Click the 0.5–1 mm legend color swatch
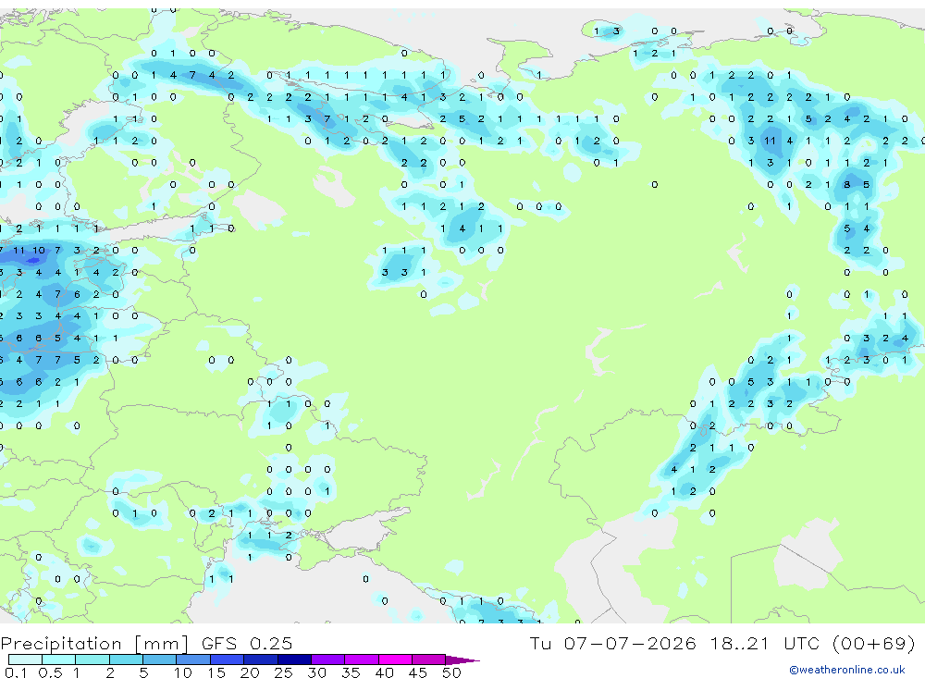Image resolution: width=925 pixels, height=678 pixels. tap(59, 660)
